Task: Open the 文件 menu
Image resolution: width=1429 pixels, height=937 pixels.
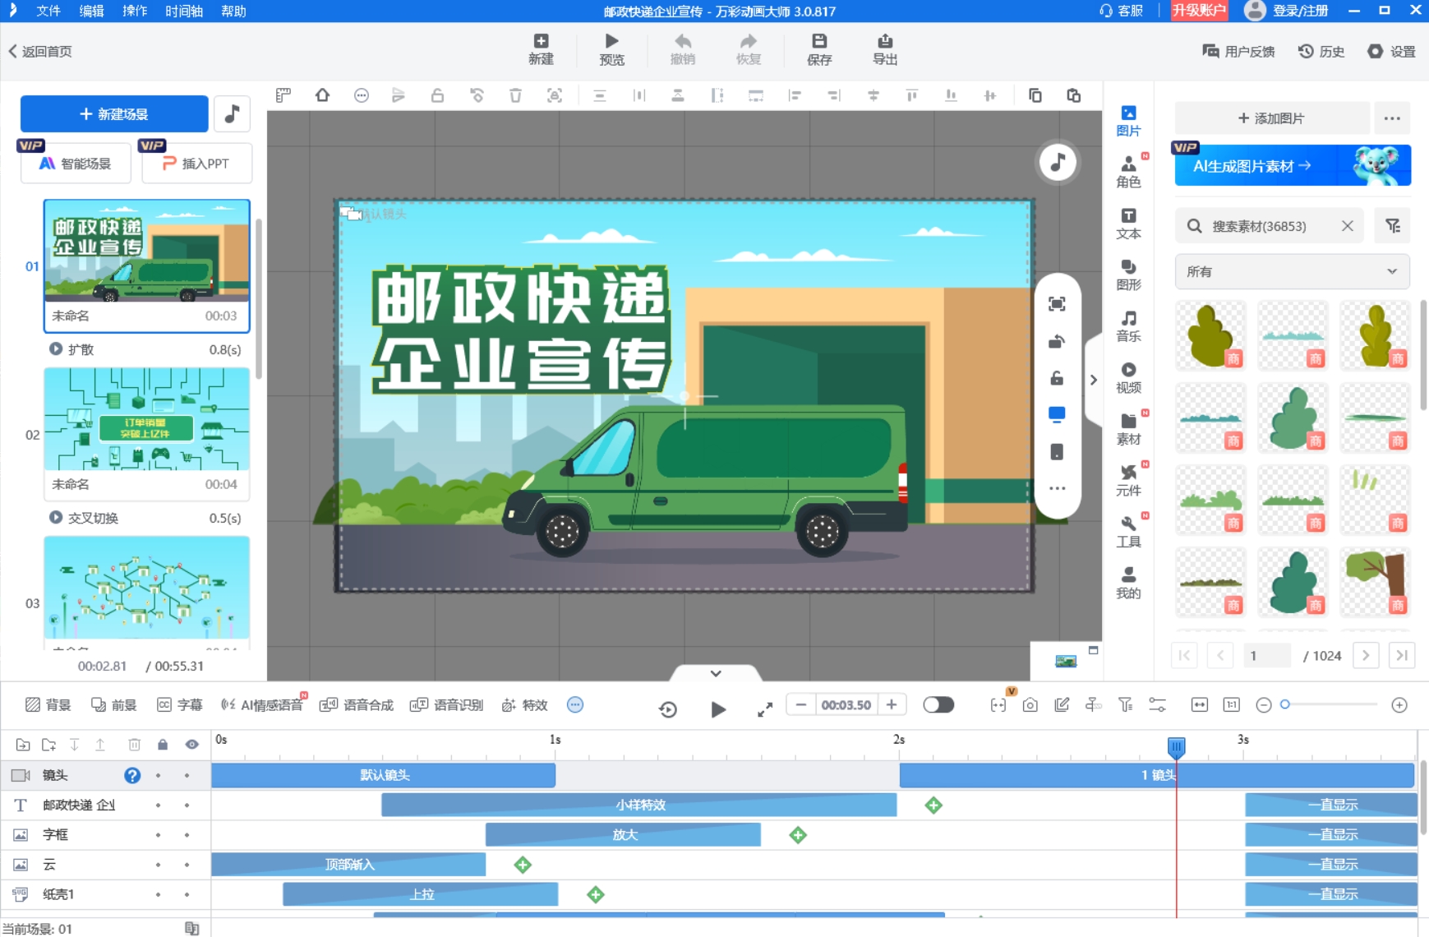Action: [48, 11]
